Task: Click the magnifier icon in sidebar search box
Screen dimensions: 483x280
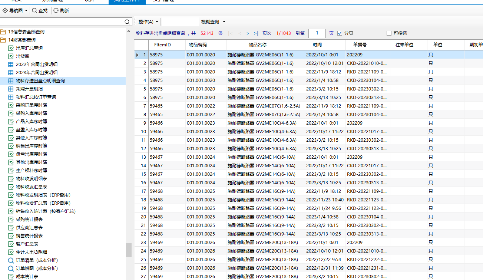Action: [x=127, y=22]
